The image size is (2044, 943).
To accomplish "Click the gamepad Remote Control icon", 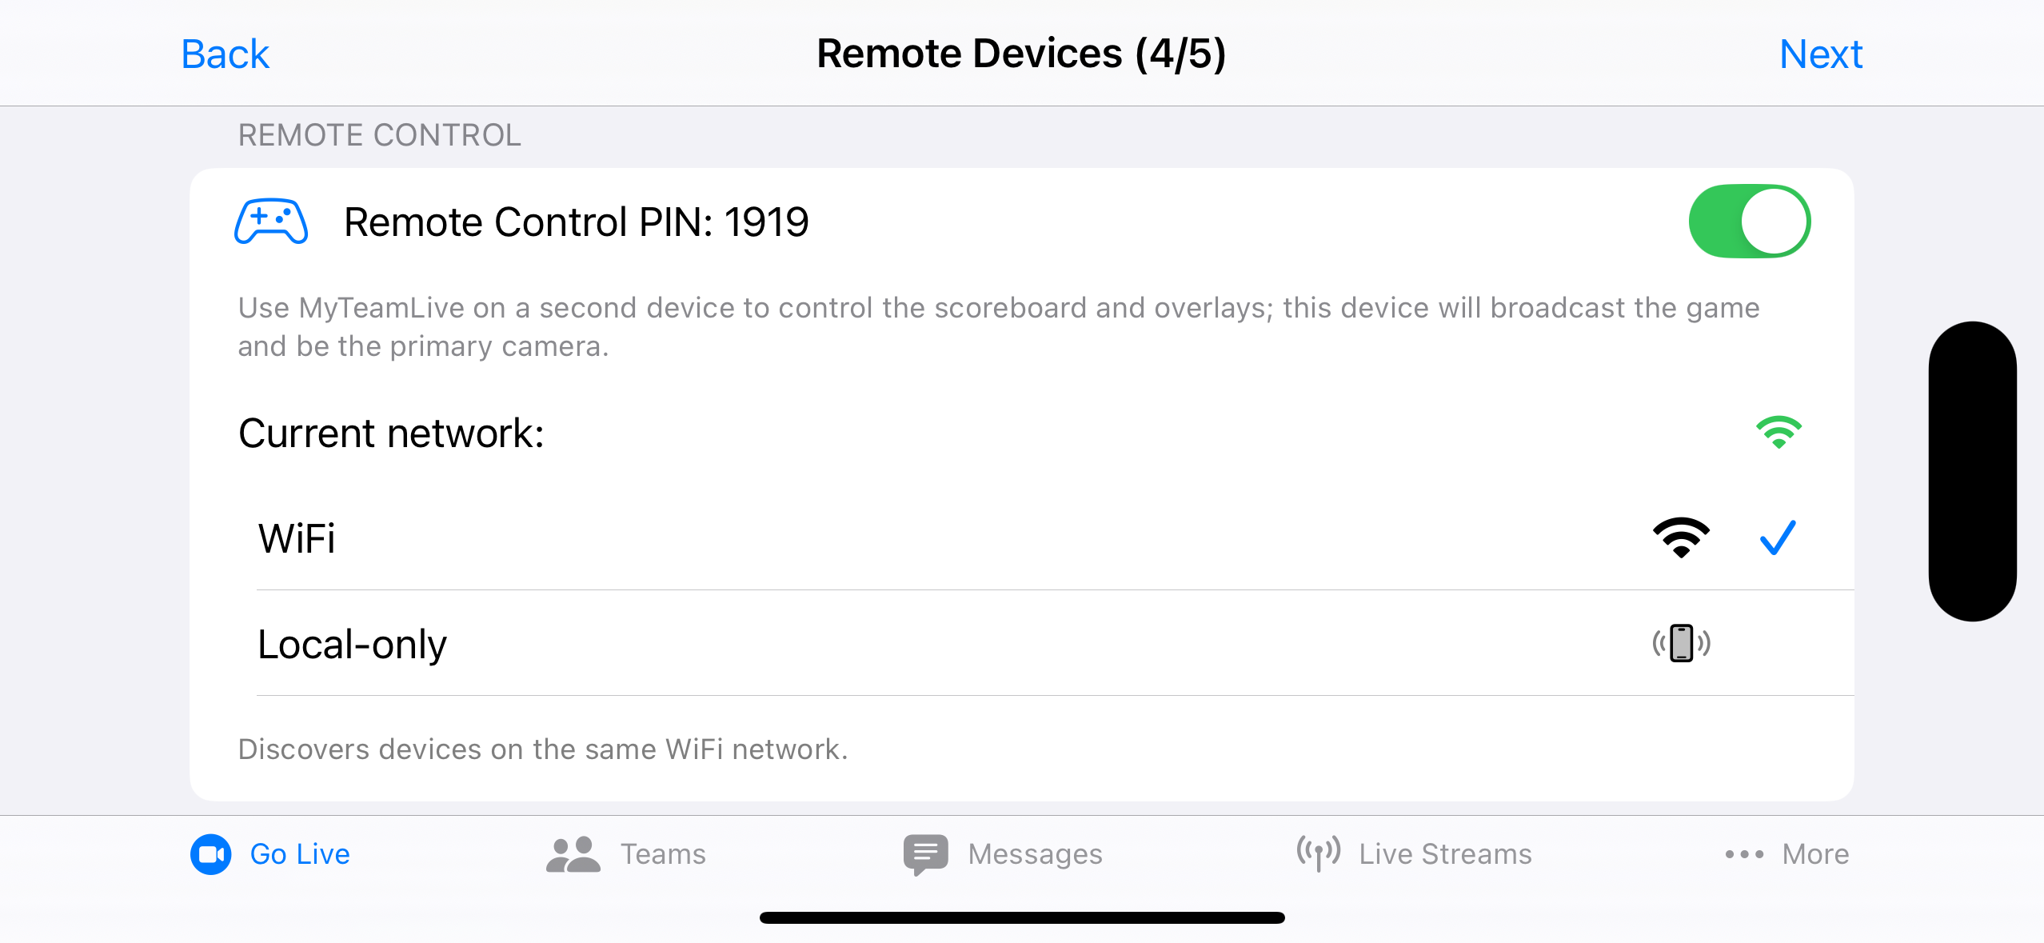I will [269, 222].
